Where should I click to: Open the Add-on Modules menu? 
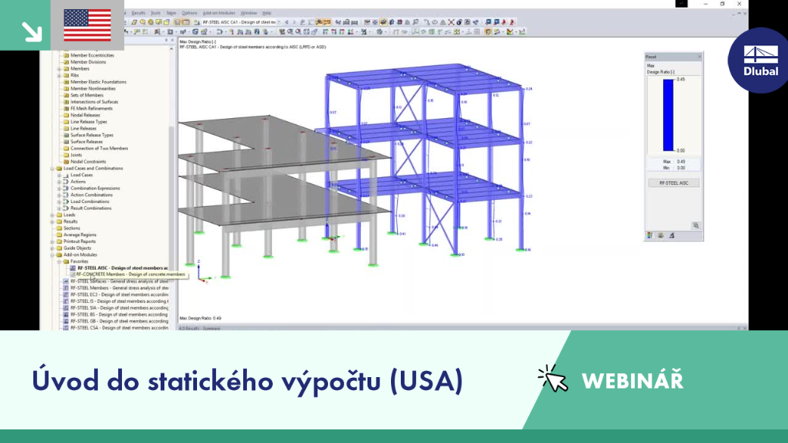tap(219, 13)
